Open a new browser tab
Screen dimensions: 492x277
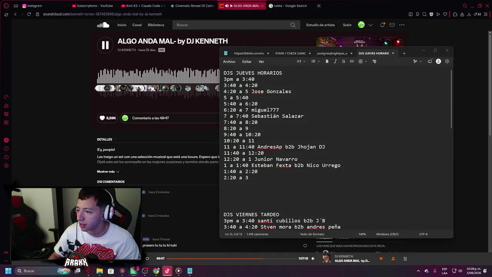[319, 6]
